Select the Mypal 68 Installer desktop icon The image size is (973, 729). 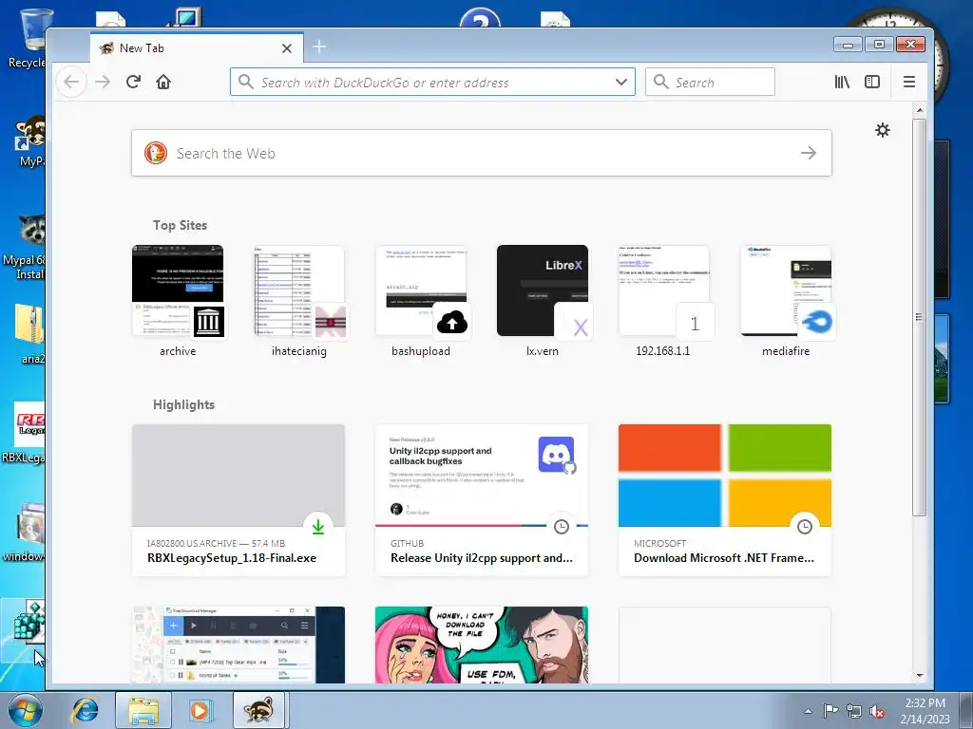pyautogui.click(x=25, y=247)
